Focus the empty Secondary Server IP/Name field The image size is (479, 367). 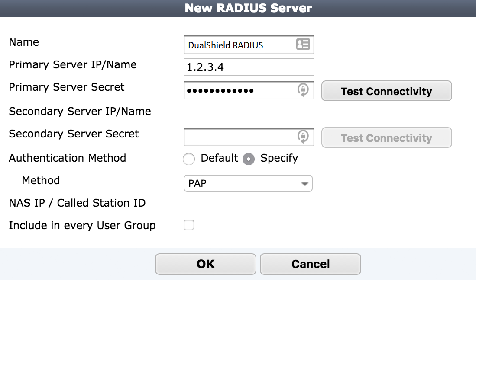tap(249, 114)
